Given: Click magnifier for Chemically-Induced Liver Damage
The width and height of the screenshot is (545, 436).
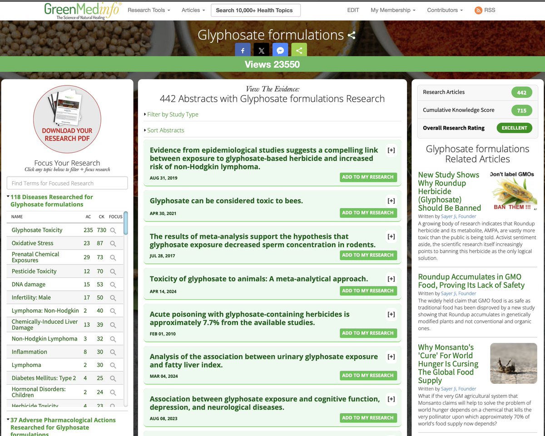Looking at the screenshot, I should tap(113, 325).
